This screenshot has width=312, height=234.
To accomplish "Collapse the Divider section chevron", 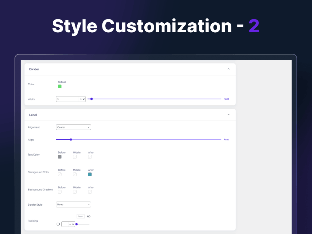I will (x=228, y=69).
